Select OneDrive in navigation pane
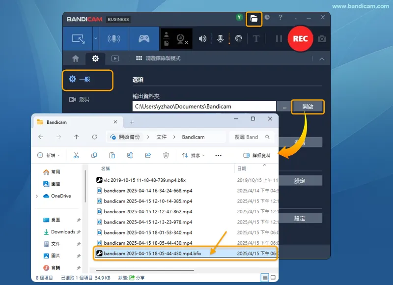Screen dimensions: 393x285 (57, 196)
